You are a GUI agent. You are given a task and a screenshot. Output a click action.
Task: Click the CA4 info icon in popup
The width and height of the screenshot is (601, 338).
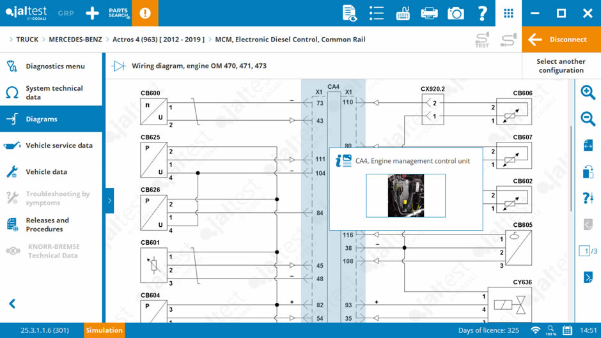coord(343,160)
